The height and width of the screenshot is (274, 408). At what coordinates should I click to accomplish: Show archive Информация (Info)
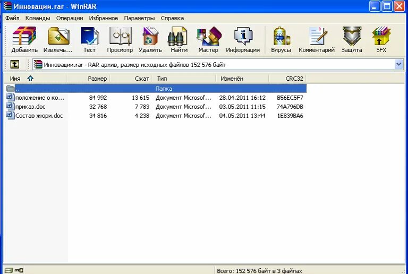pos(243,40)
